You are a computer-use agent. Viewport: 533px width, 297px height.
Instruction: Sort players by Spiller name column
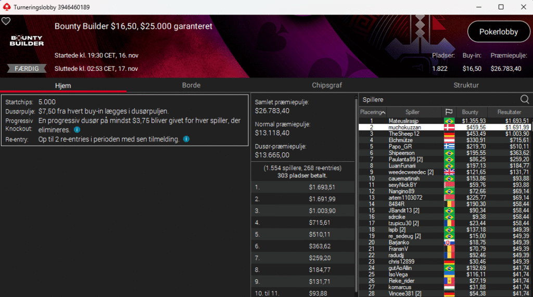tap(412, 112)
